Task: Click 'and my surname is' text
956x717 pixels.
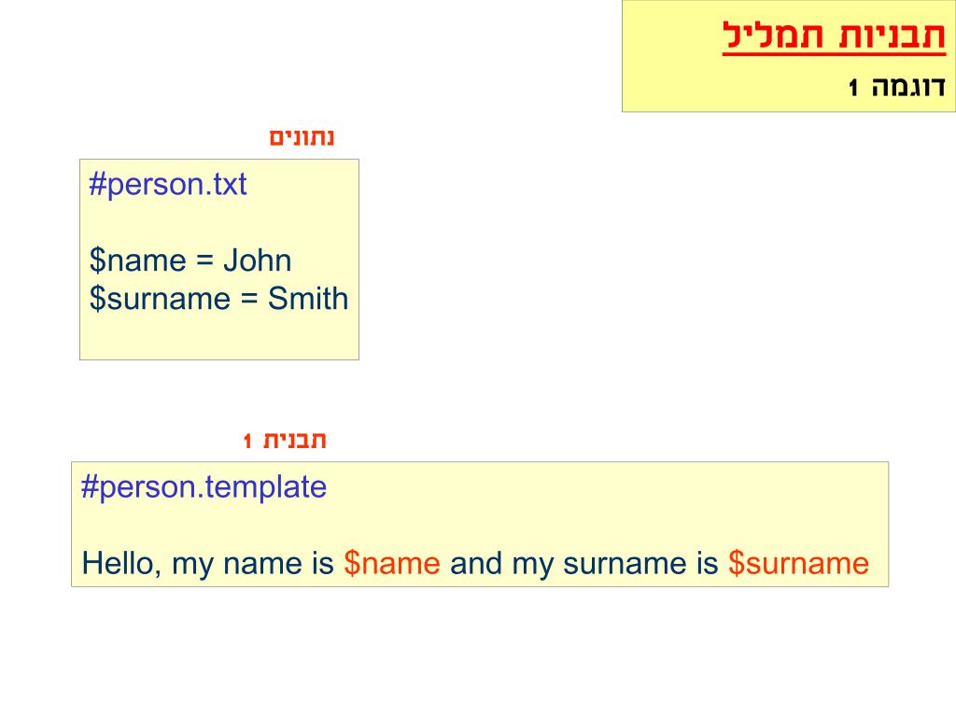Action: tap(584, 563)
